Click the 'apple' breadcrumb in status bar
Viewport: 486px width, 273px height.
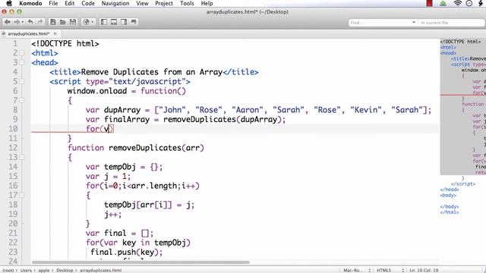click(44, 270)
